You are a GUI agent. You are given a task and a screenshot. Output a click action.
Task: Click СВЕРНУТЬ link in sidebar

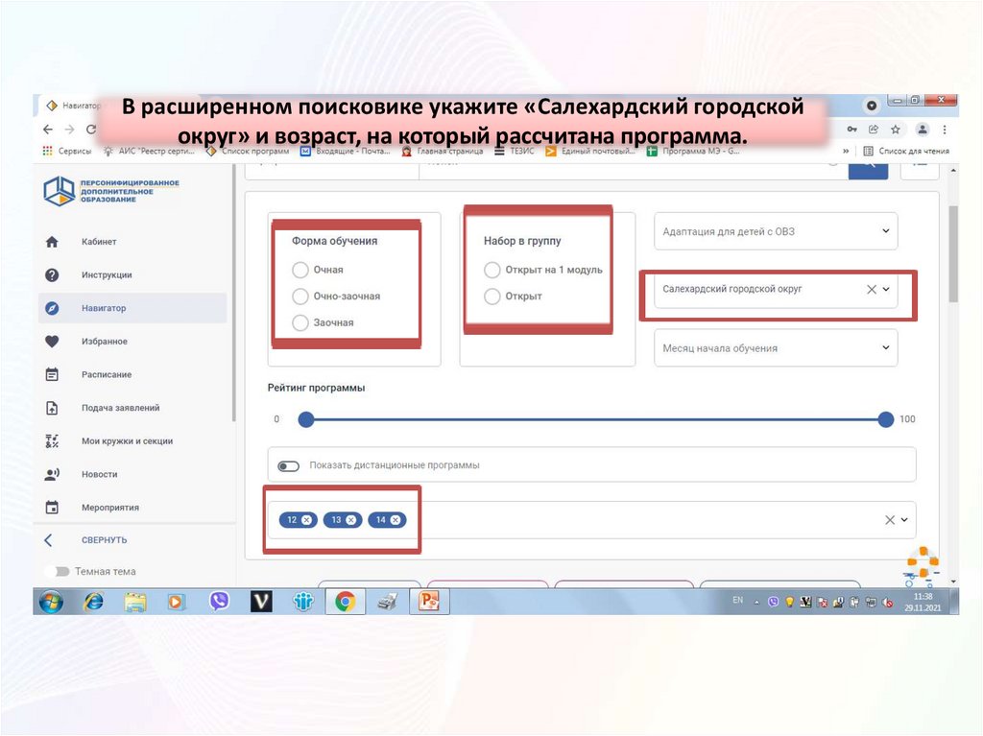point(104,540)
